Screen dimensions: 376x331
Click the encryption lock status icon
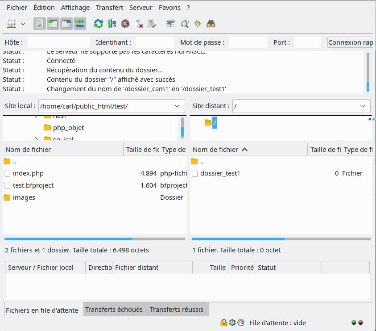pyautogui.click(x=223, y=323)
